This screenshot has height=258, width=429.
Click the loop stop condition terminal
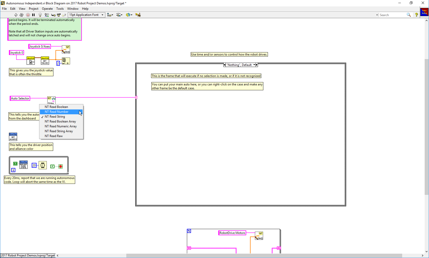click(x=61, y=166)
